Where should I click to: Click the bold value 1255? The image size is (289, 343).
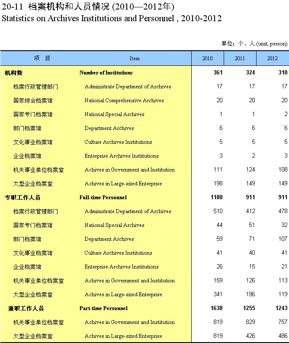point(249,308)
